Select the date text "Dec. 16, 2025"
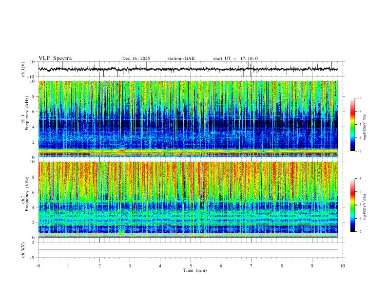 point(136,58)
